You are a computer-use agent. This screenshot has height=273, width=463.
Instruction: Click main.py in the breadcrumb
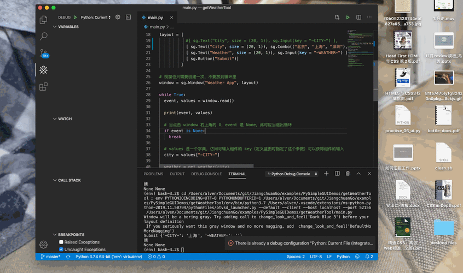pyautogui.click(x=157, y=27)
